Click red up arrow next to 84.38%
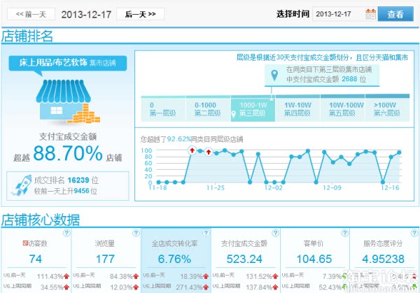The image size is (420, 293). point(136,276)
